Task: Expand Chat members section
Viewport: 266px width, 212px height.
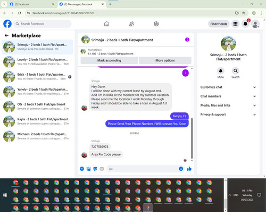Action: point(228,96)
